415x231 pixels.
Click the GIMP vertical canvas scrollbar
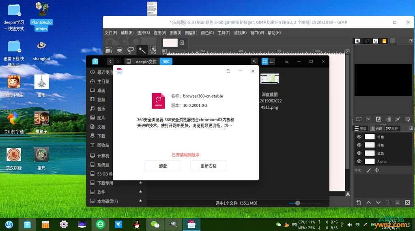click(x=347, y=112)
